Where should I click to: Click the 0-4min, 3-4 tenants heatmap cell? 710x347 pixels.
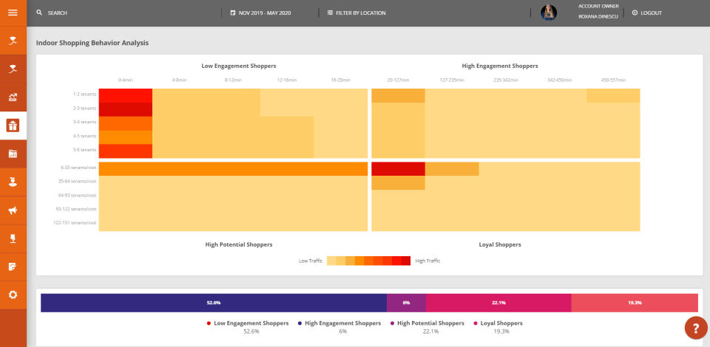click(x=126, y=123)
